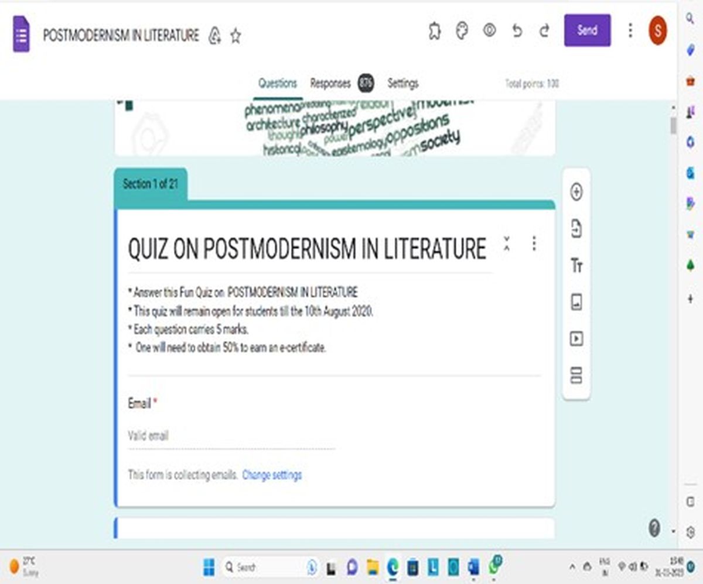703x584 pixels.
Task: Add a title and description block
Action: click(576, 266)
